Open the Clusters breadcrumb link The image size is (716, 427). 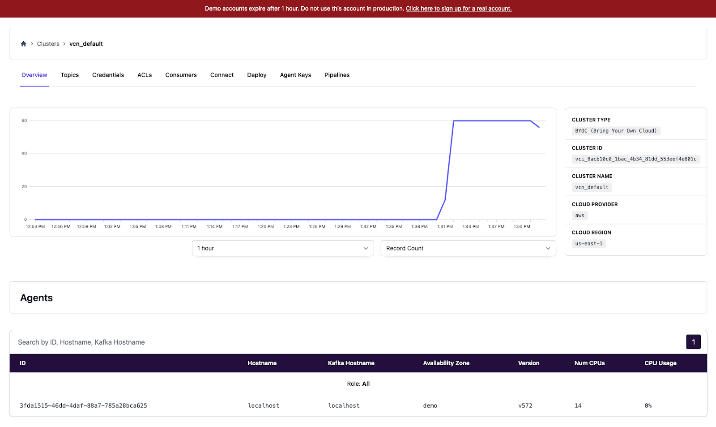coord(48,44)
